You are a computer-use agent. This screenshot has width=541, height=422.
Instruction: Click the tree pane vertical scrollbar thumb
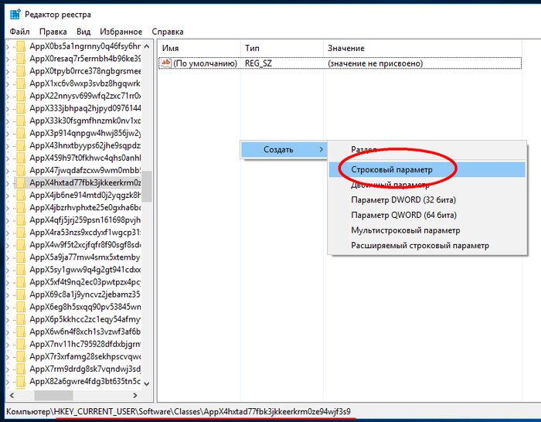click(147, 185)
